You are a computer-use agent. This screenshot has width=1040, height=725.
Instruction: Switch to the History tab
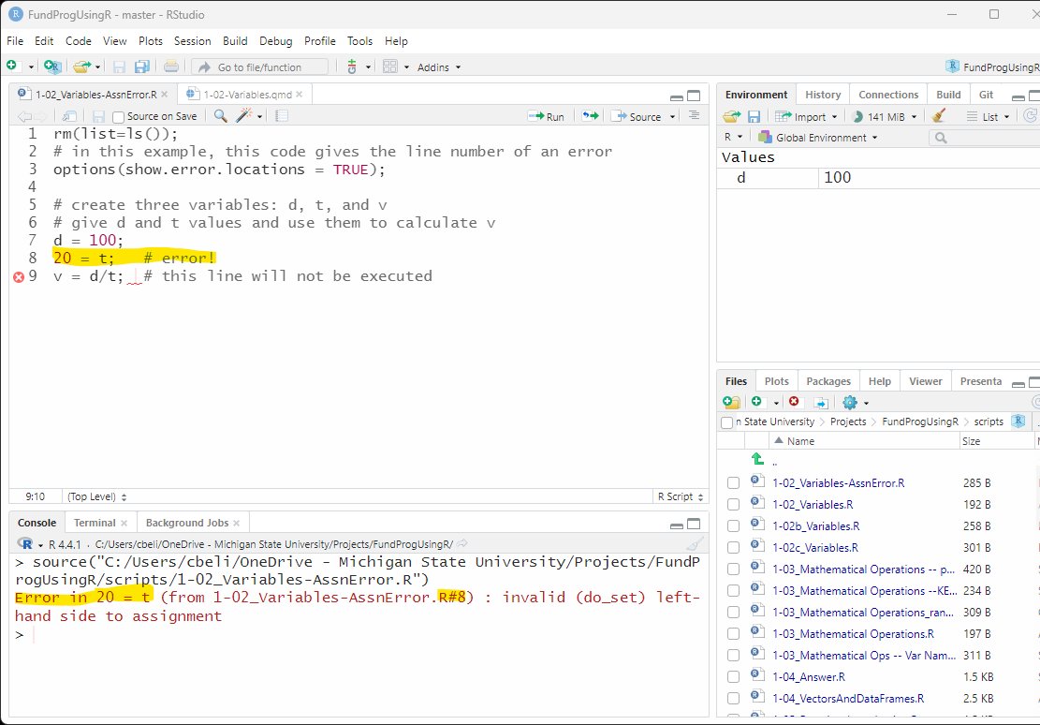[x=823, y=95]
